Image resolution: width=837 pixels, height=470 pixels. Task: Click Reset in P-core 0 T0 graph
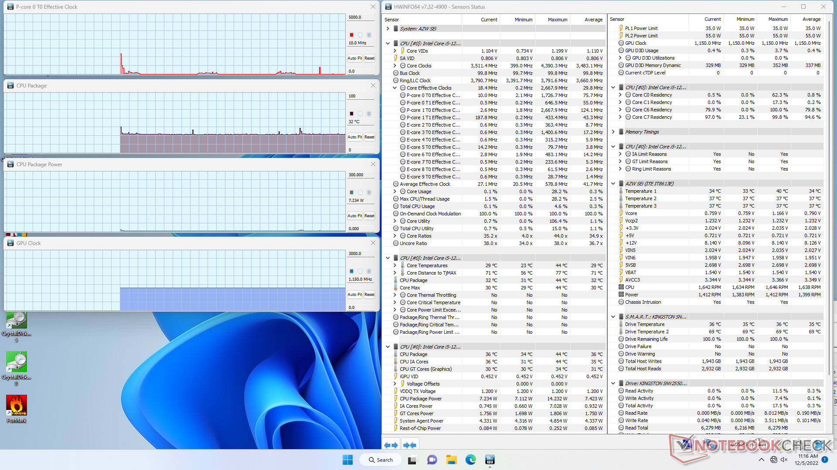[369, 58]
